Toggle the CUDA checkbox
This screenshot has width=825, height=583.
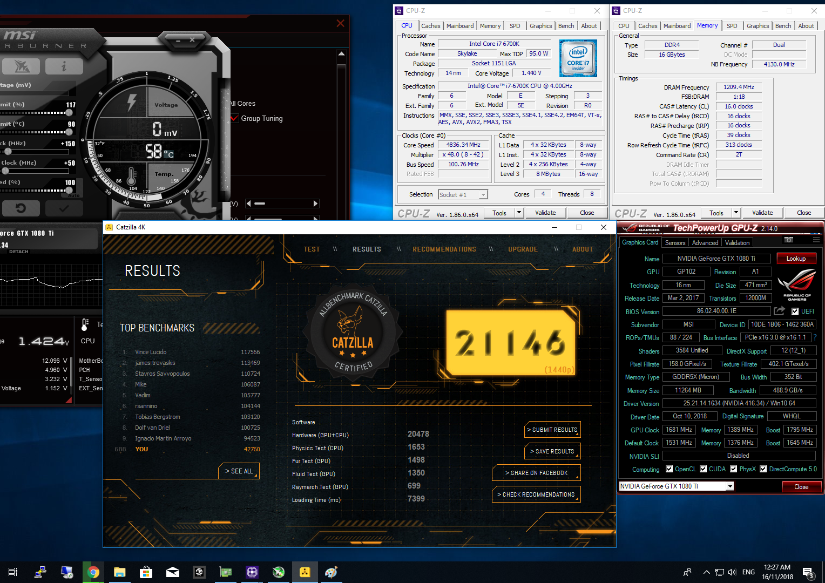point(704,469)
